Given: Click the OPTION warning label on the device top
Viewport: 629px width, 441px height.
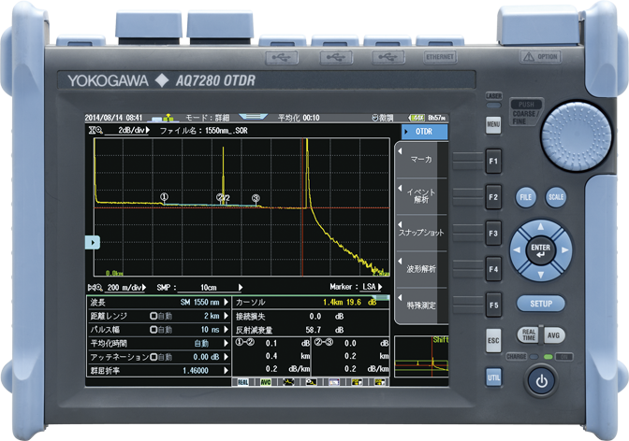Looking at the screenshot, I should click(x=541, y=57).
